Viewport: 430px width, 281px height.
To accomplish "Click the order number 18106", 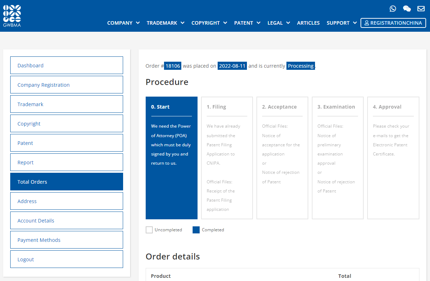I will tap(173, 66).
